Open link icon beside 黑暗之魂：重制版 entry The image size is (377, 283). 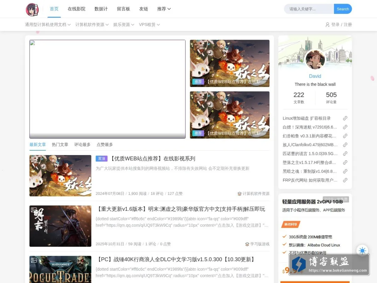click(345, 171)
